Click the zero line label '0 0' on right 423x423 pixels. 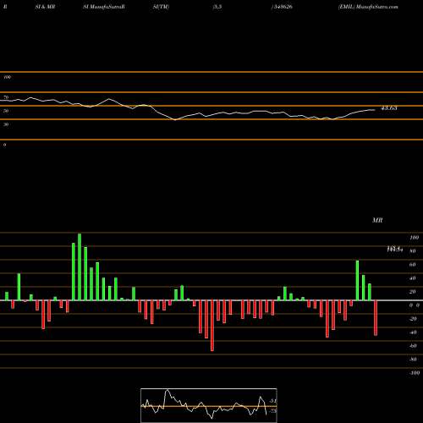pyautogui.click(x=415, y=305)
